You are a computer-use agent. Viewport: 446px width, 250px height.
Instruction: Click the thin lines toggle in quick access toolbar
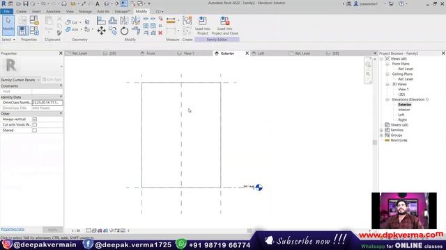tap(124, 3)
